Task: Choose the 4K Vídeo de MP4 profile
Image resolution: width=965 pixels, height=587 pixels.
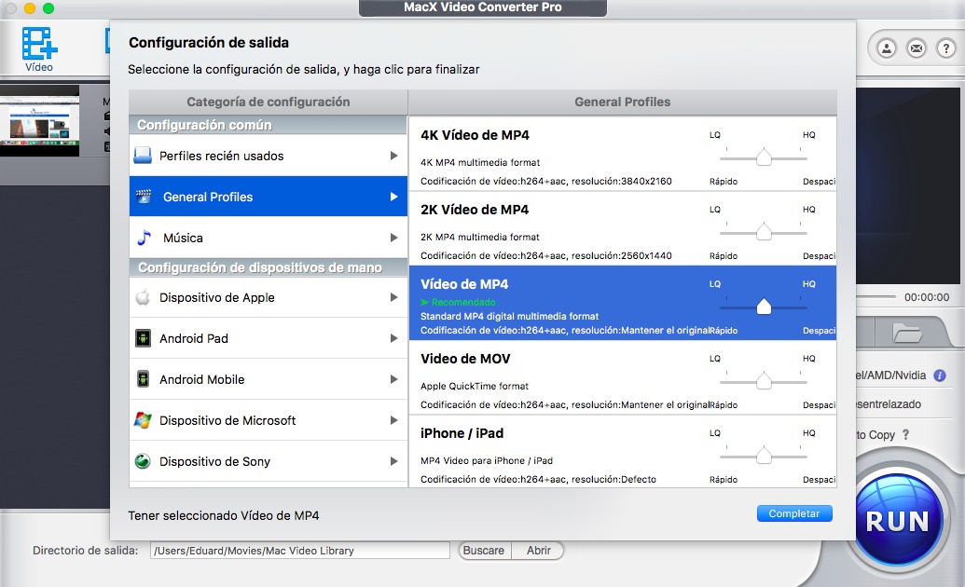Action: click(x=622, y=154)
